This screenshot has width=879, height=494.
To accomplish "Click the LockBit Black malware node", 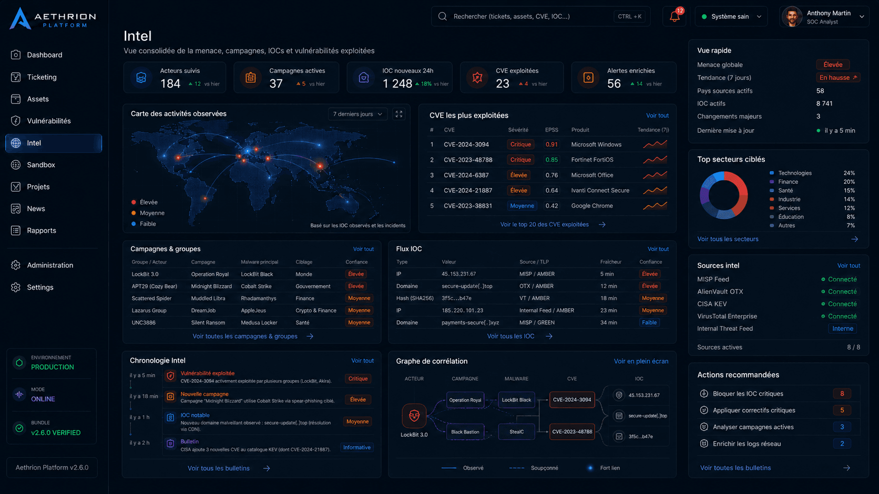I will pyautogui.click(x=516, y=400).
